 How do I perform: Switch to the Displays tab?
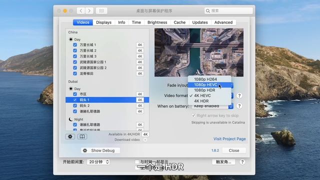coord(103,22)
